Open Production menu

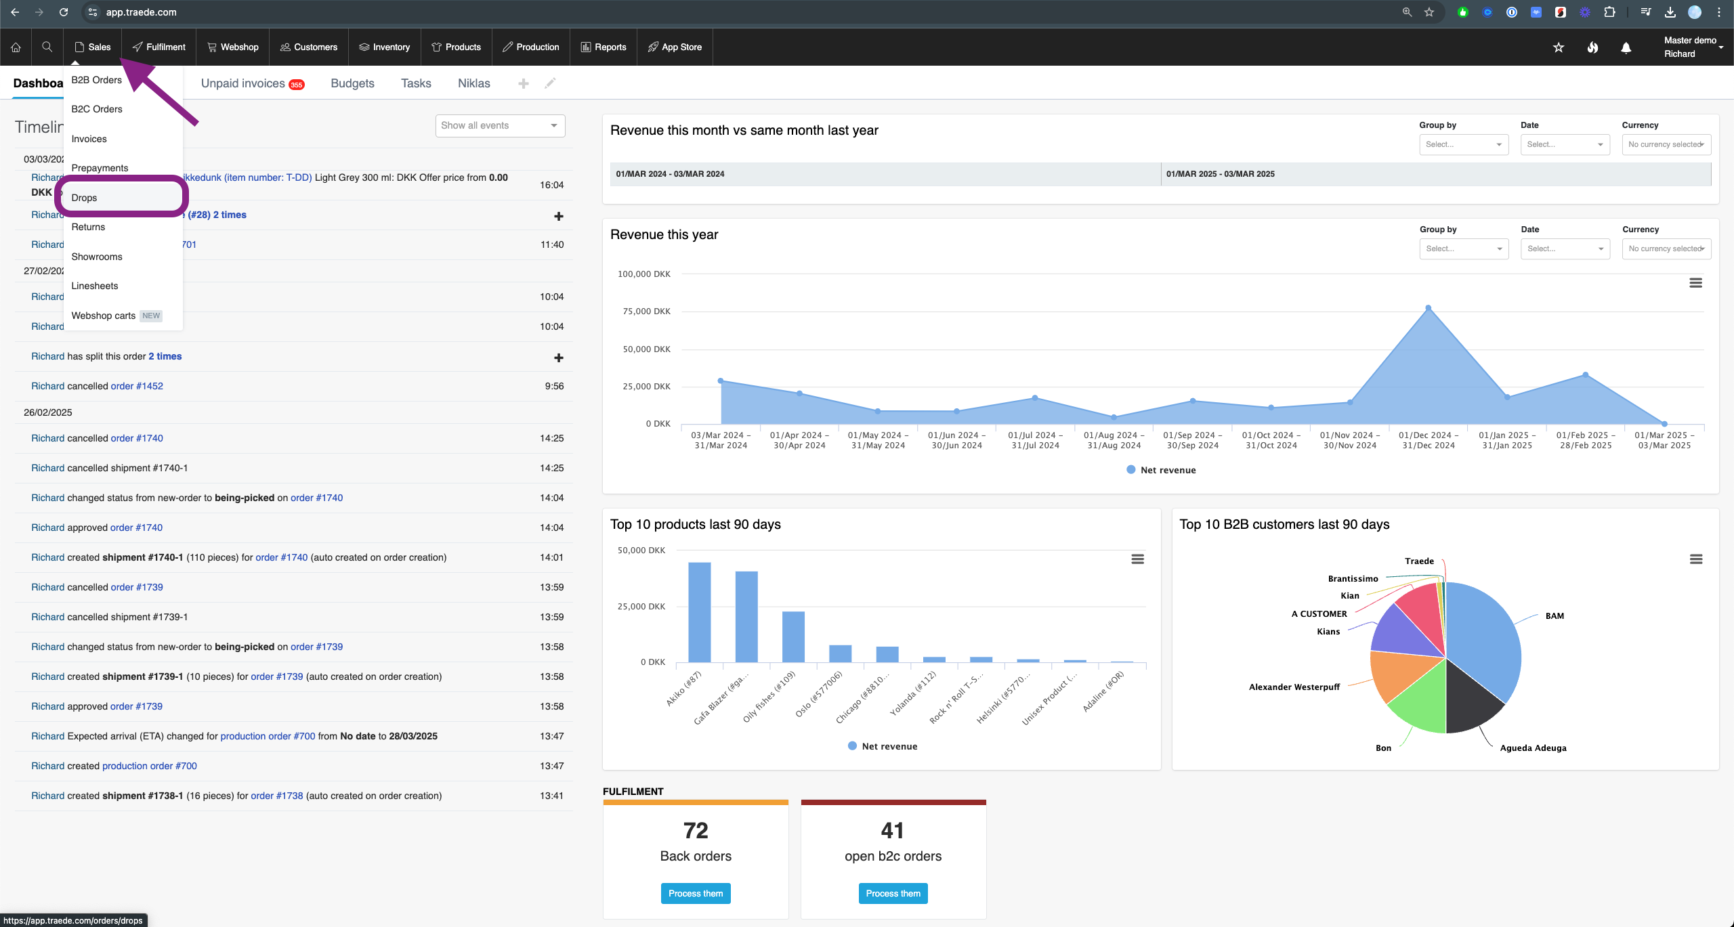(x=531, y=47)
